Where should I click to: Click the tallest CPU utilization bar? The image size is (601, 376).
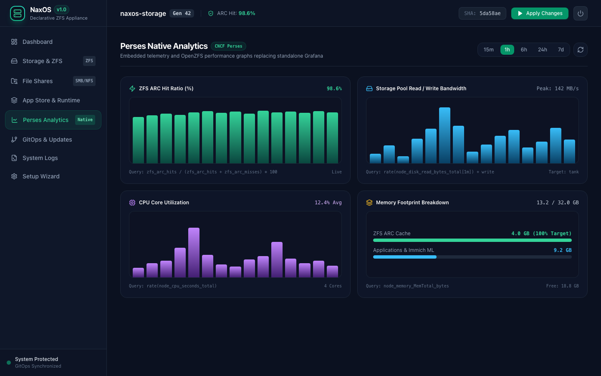[194, 252]
